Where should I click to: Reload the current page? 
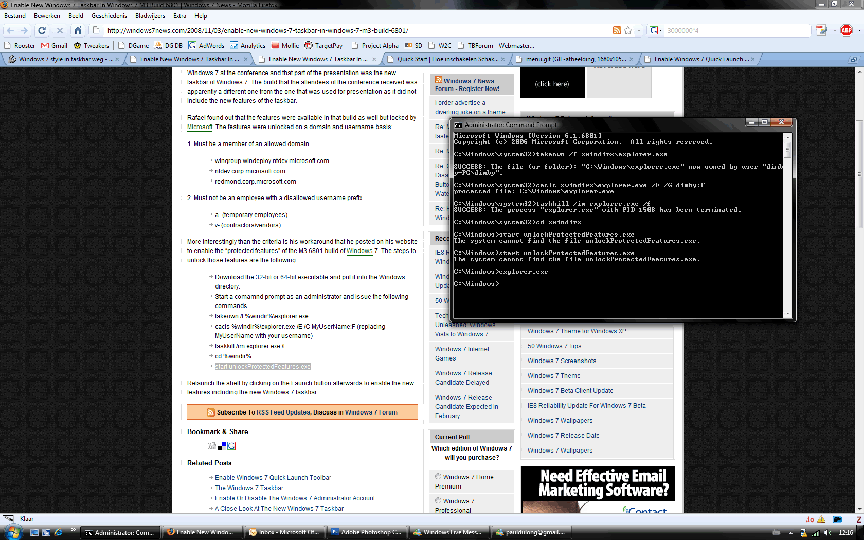(42, 30)
